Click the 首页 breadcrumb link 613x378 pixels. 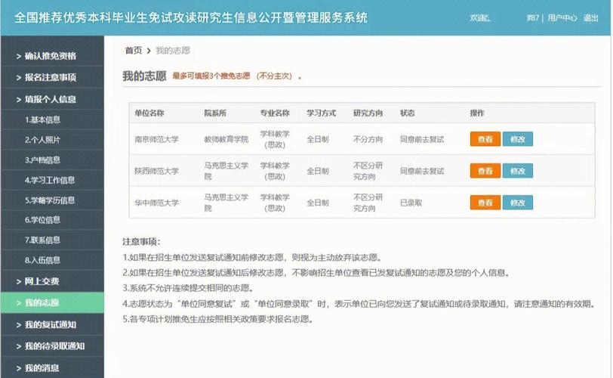tap(134, 51)
